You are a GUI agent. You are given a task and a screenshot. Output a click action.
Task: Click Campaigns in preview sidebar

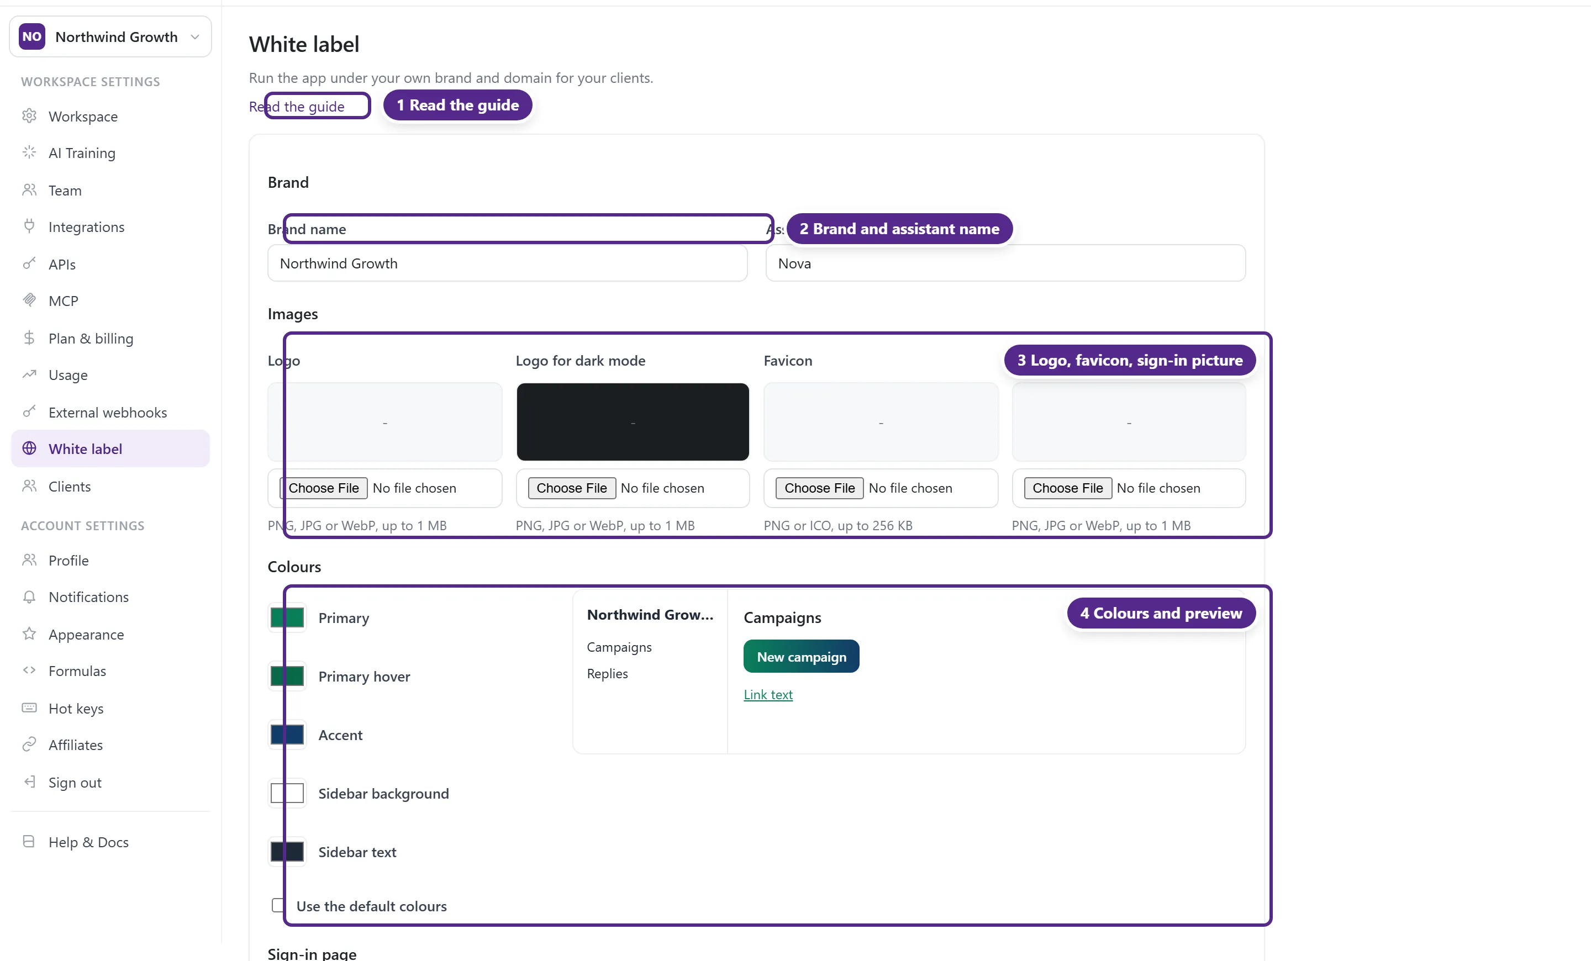[x=619, y=647]
